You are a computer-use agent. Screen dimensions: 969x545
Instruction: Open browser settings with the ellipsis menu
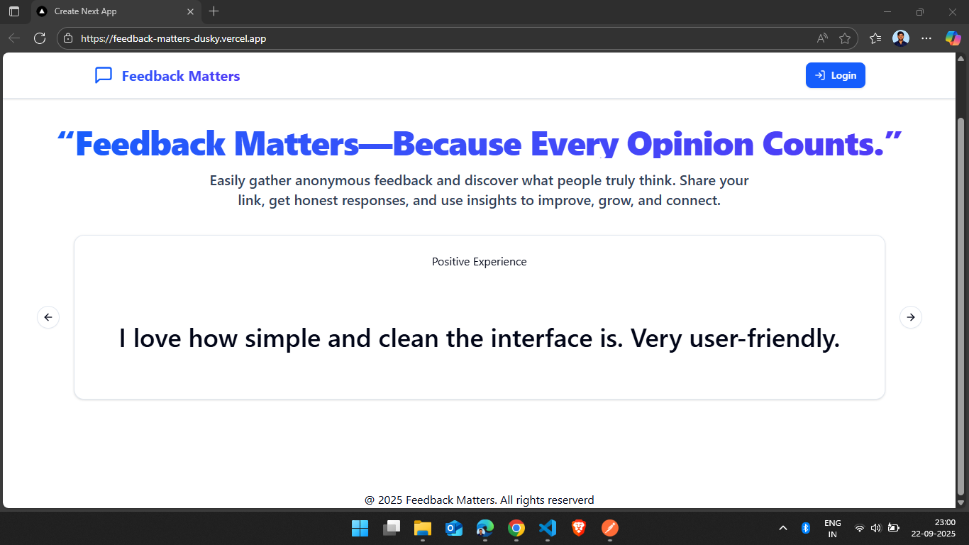(x=926, y=38)
